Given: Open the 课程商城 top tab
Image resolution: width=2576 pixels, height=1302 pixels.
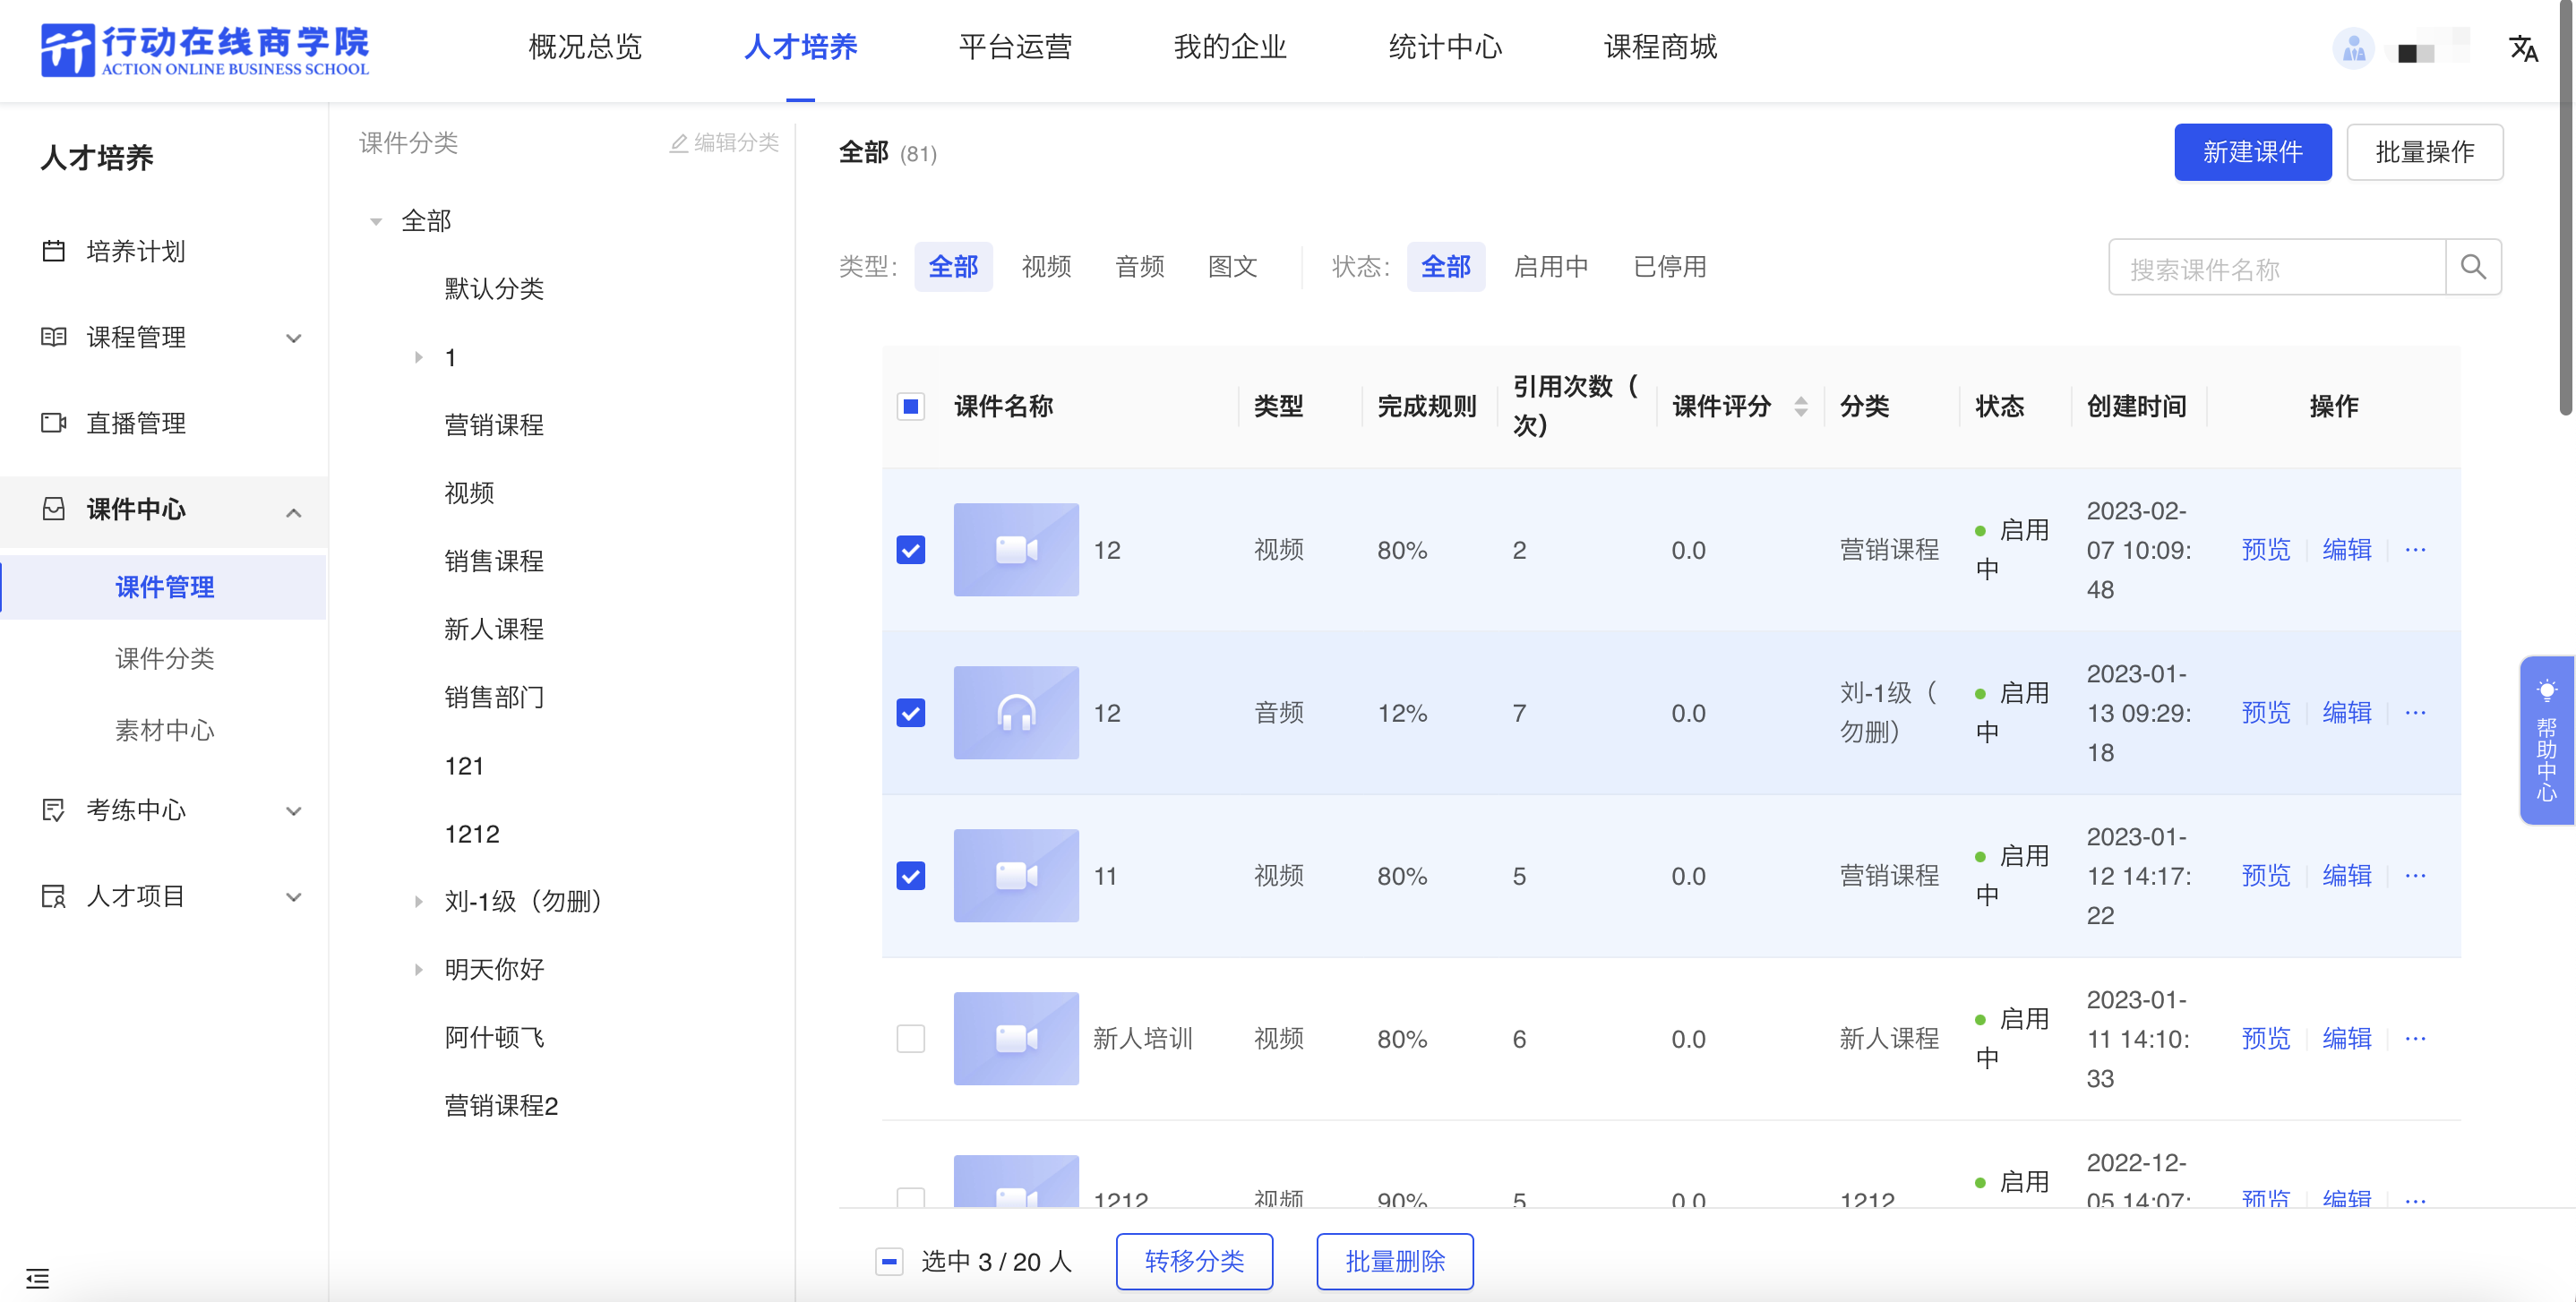Looking at the screenshot, I should coord(1660,47).
